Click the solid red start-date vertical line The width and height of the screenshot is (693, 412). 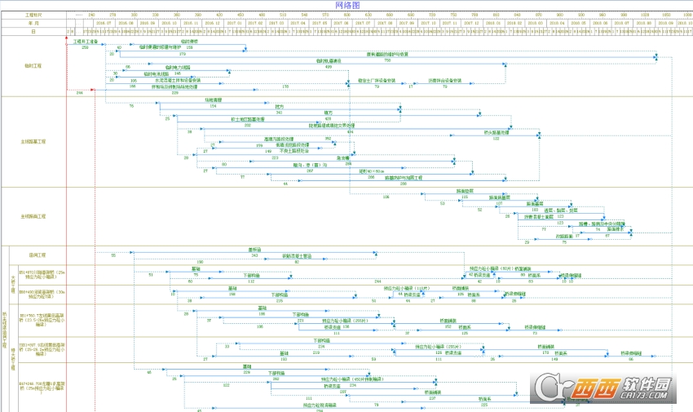(67, 225)
